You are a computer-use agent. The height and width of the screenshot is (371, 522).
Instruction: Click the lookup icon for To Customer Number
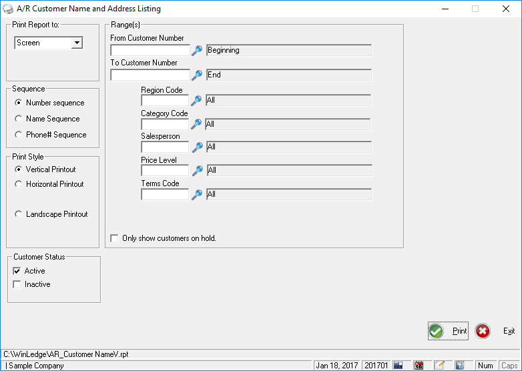197,75
